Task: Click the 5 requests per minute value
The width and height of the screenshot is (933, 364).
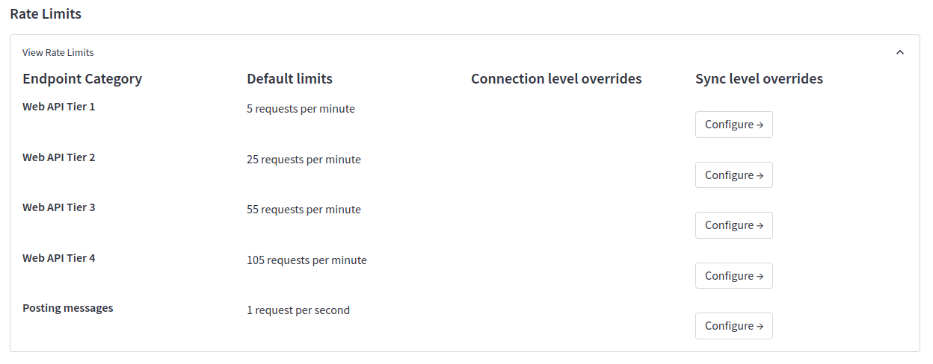Action: tap(301, 109)
